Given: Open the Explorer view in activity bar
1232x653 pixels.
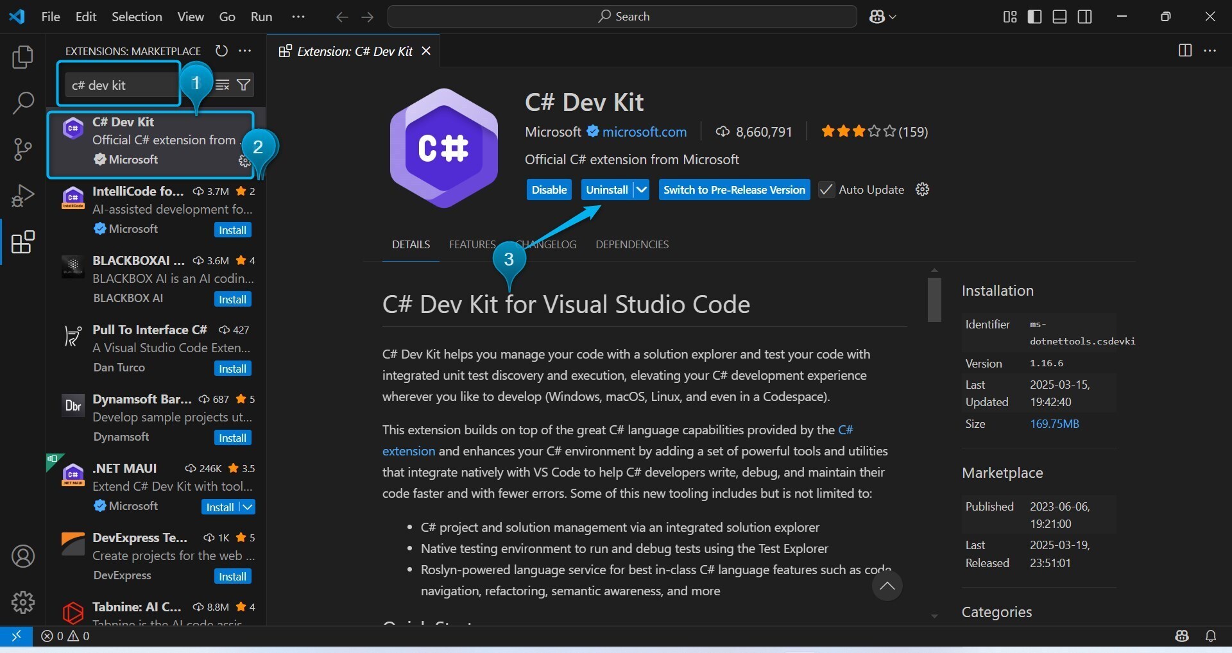Looking at the screenshot, I should point(23,57).
